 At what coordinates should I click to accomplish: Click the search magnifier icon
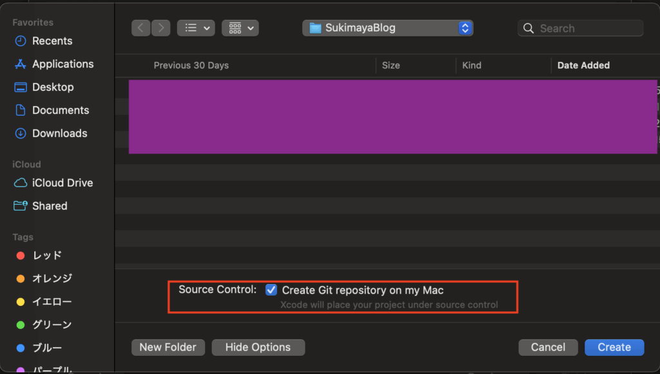529,28
